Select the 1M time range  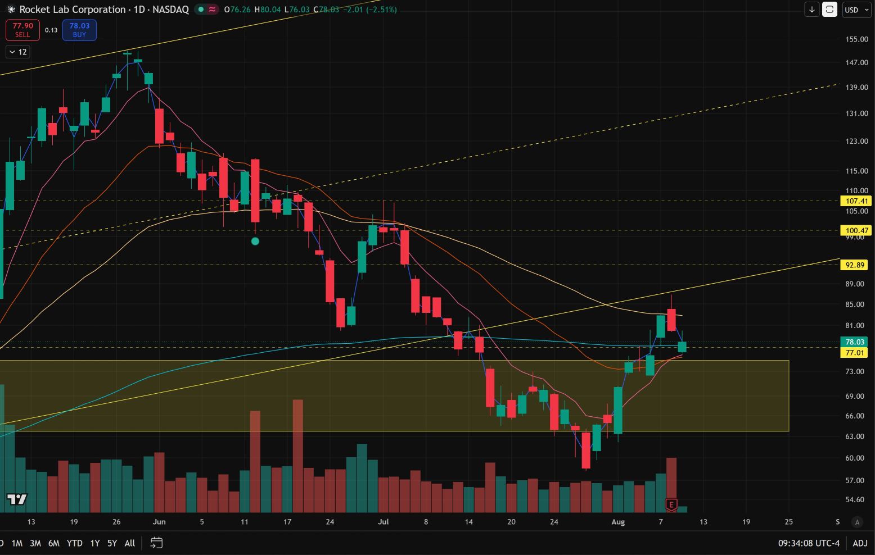click(17, 543)
